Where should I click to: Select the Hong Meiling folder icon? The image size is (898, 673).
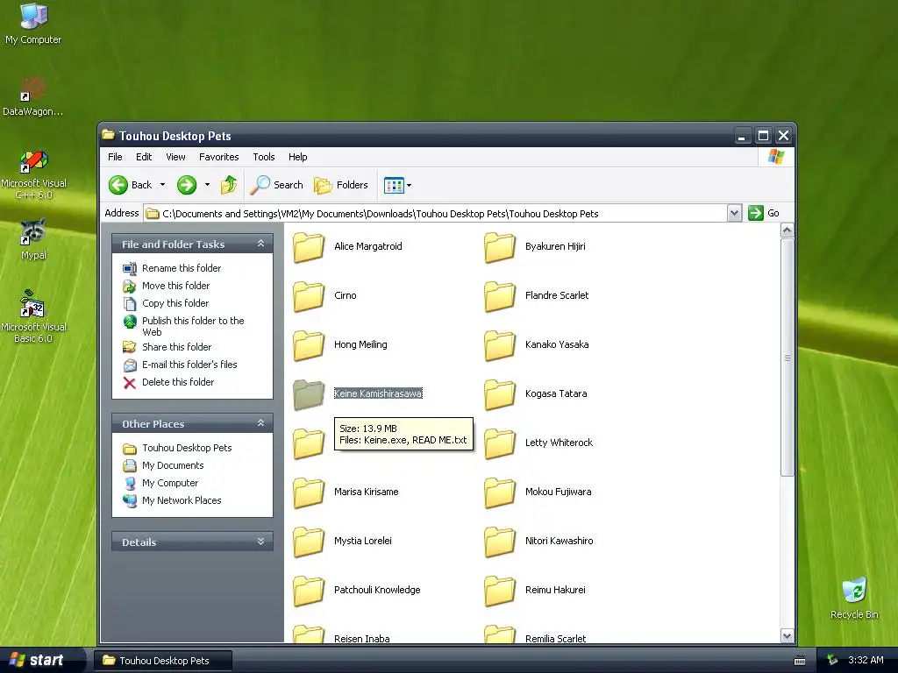click(309, 345)
